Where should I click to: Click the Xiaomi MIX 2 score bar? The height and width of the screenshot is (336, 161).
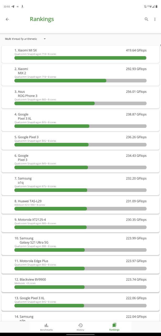click(x=80, y=81)
